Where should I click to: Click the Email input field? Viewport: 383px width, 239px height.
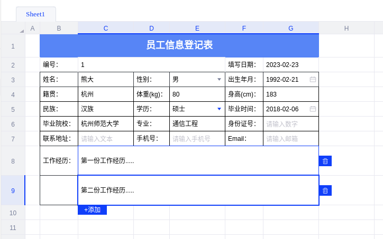(290, 139)
